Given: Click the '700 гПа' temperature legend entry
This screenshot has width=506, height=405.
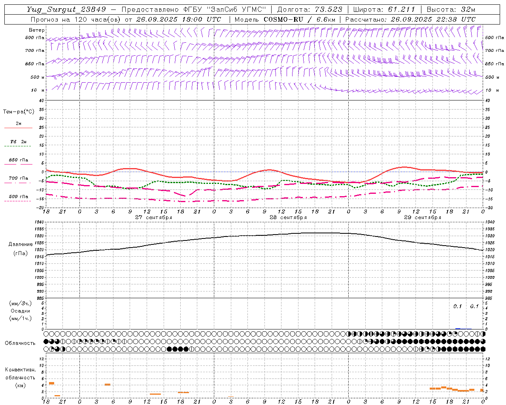Looking at the screenshot, I should coord(18,178).
